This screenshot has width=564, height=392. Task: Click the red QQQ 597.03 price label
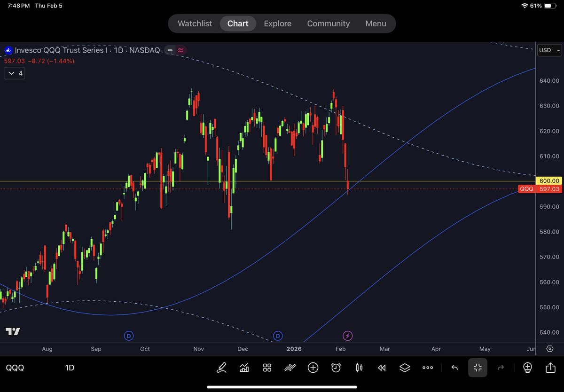pyautogui.click(x=540, y=189)
